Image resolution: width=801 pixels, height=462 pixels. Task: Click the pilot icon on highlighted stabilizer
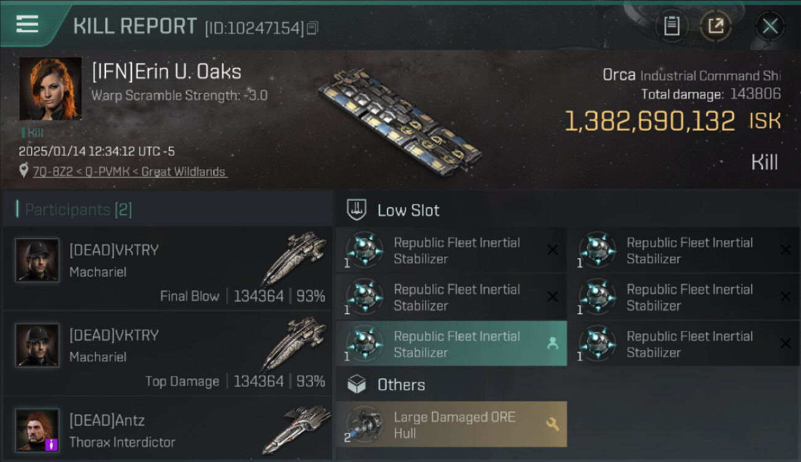pyautogui.click(x=553, y=344)
